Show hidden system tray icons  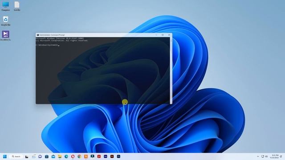[258, 156]
